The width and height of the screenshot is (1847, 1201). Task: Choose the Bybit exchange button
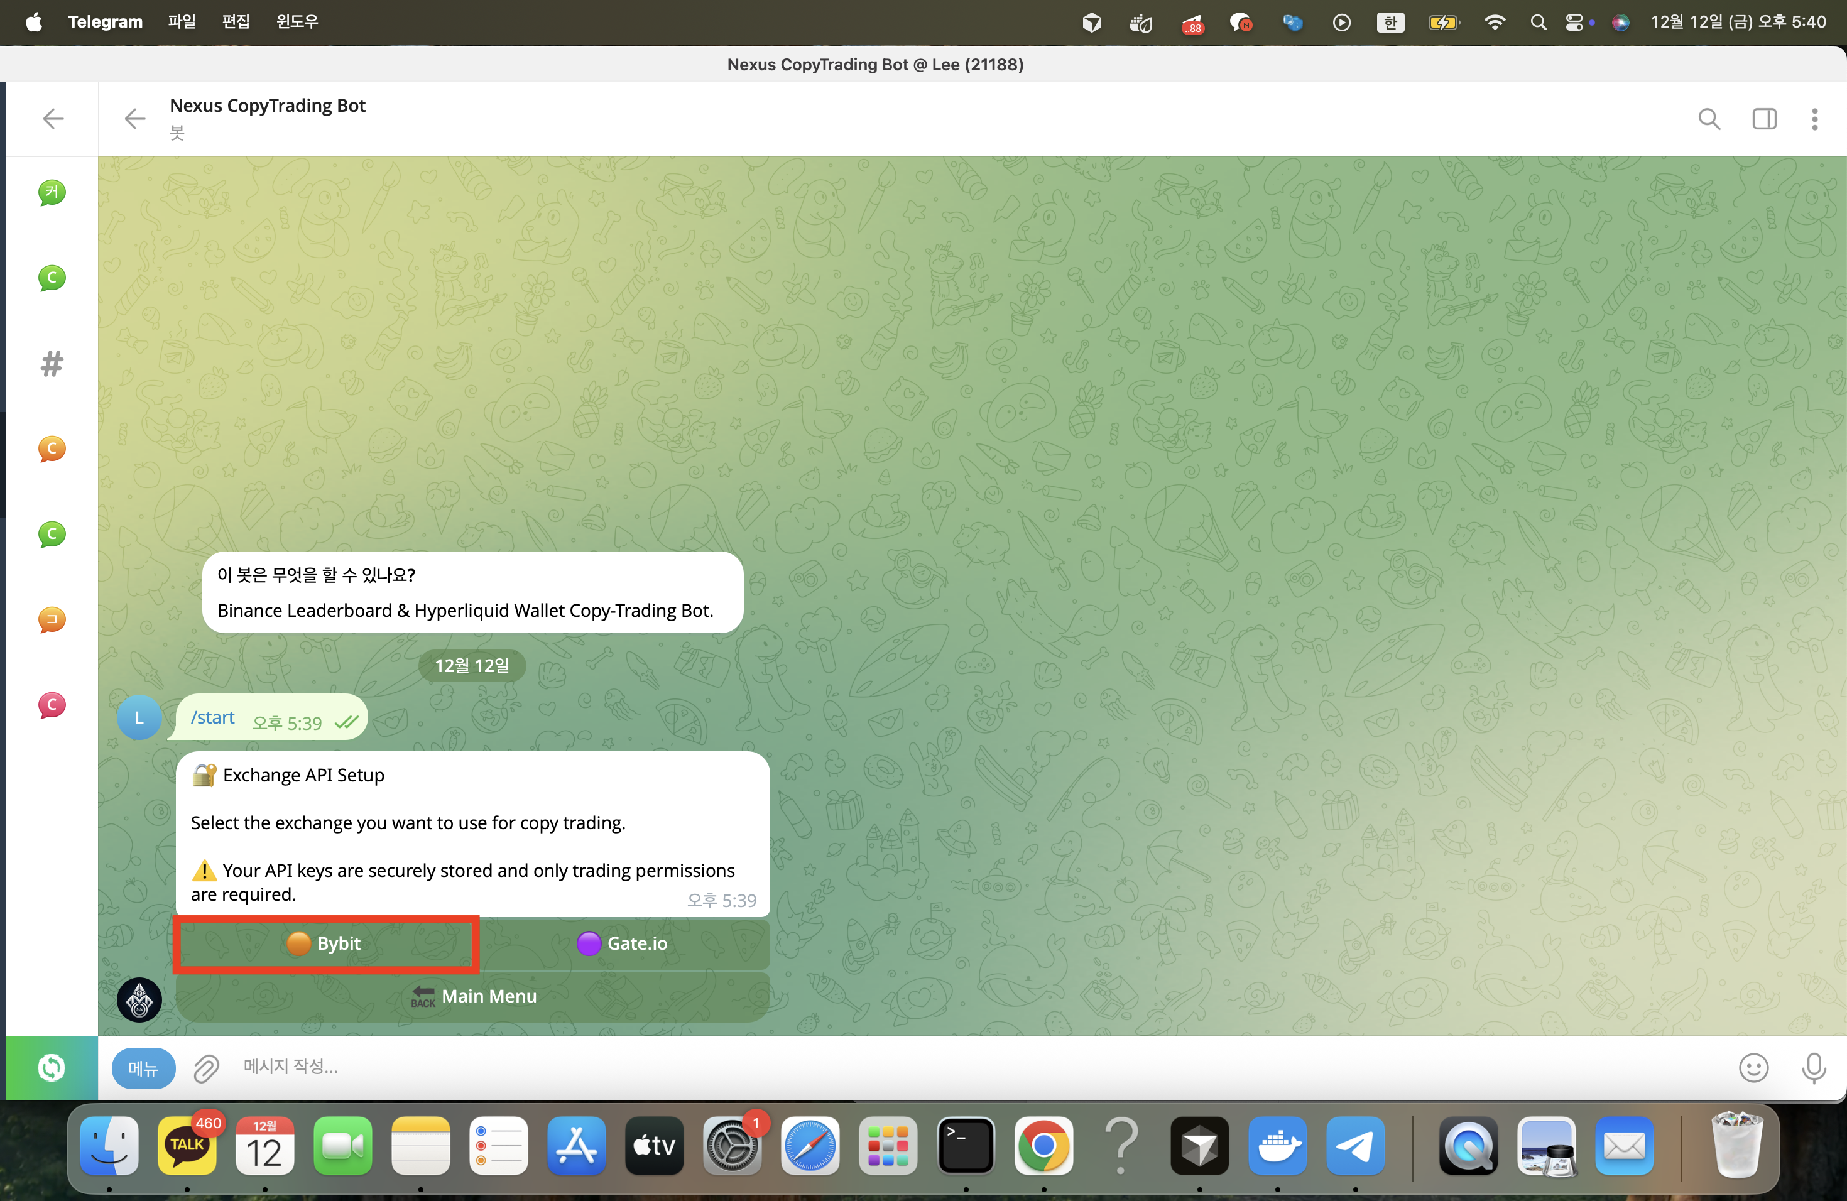pos(325,943)
